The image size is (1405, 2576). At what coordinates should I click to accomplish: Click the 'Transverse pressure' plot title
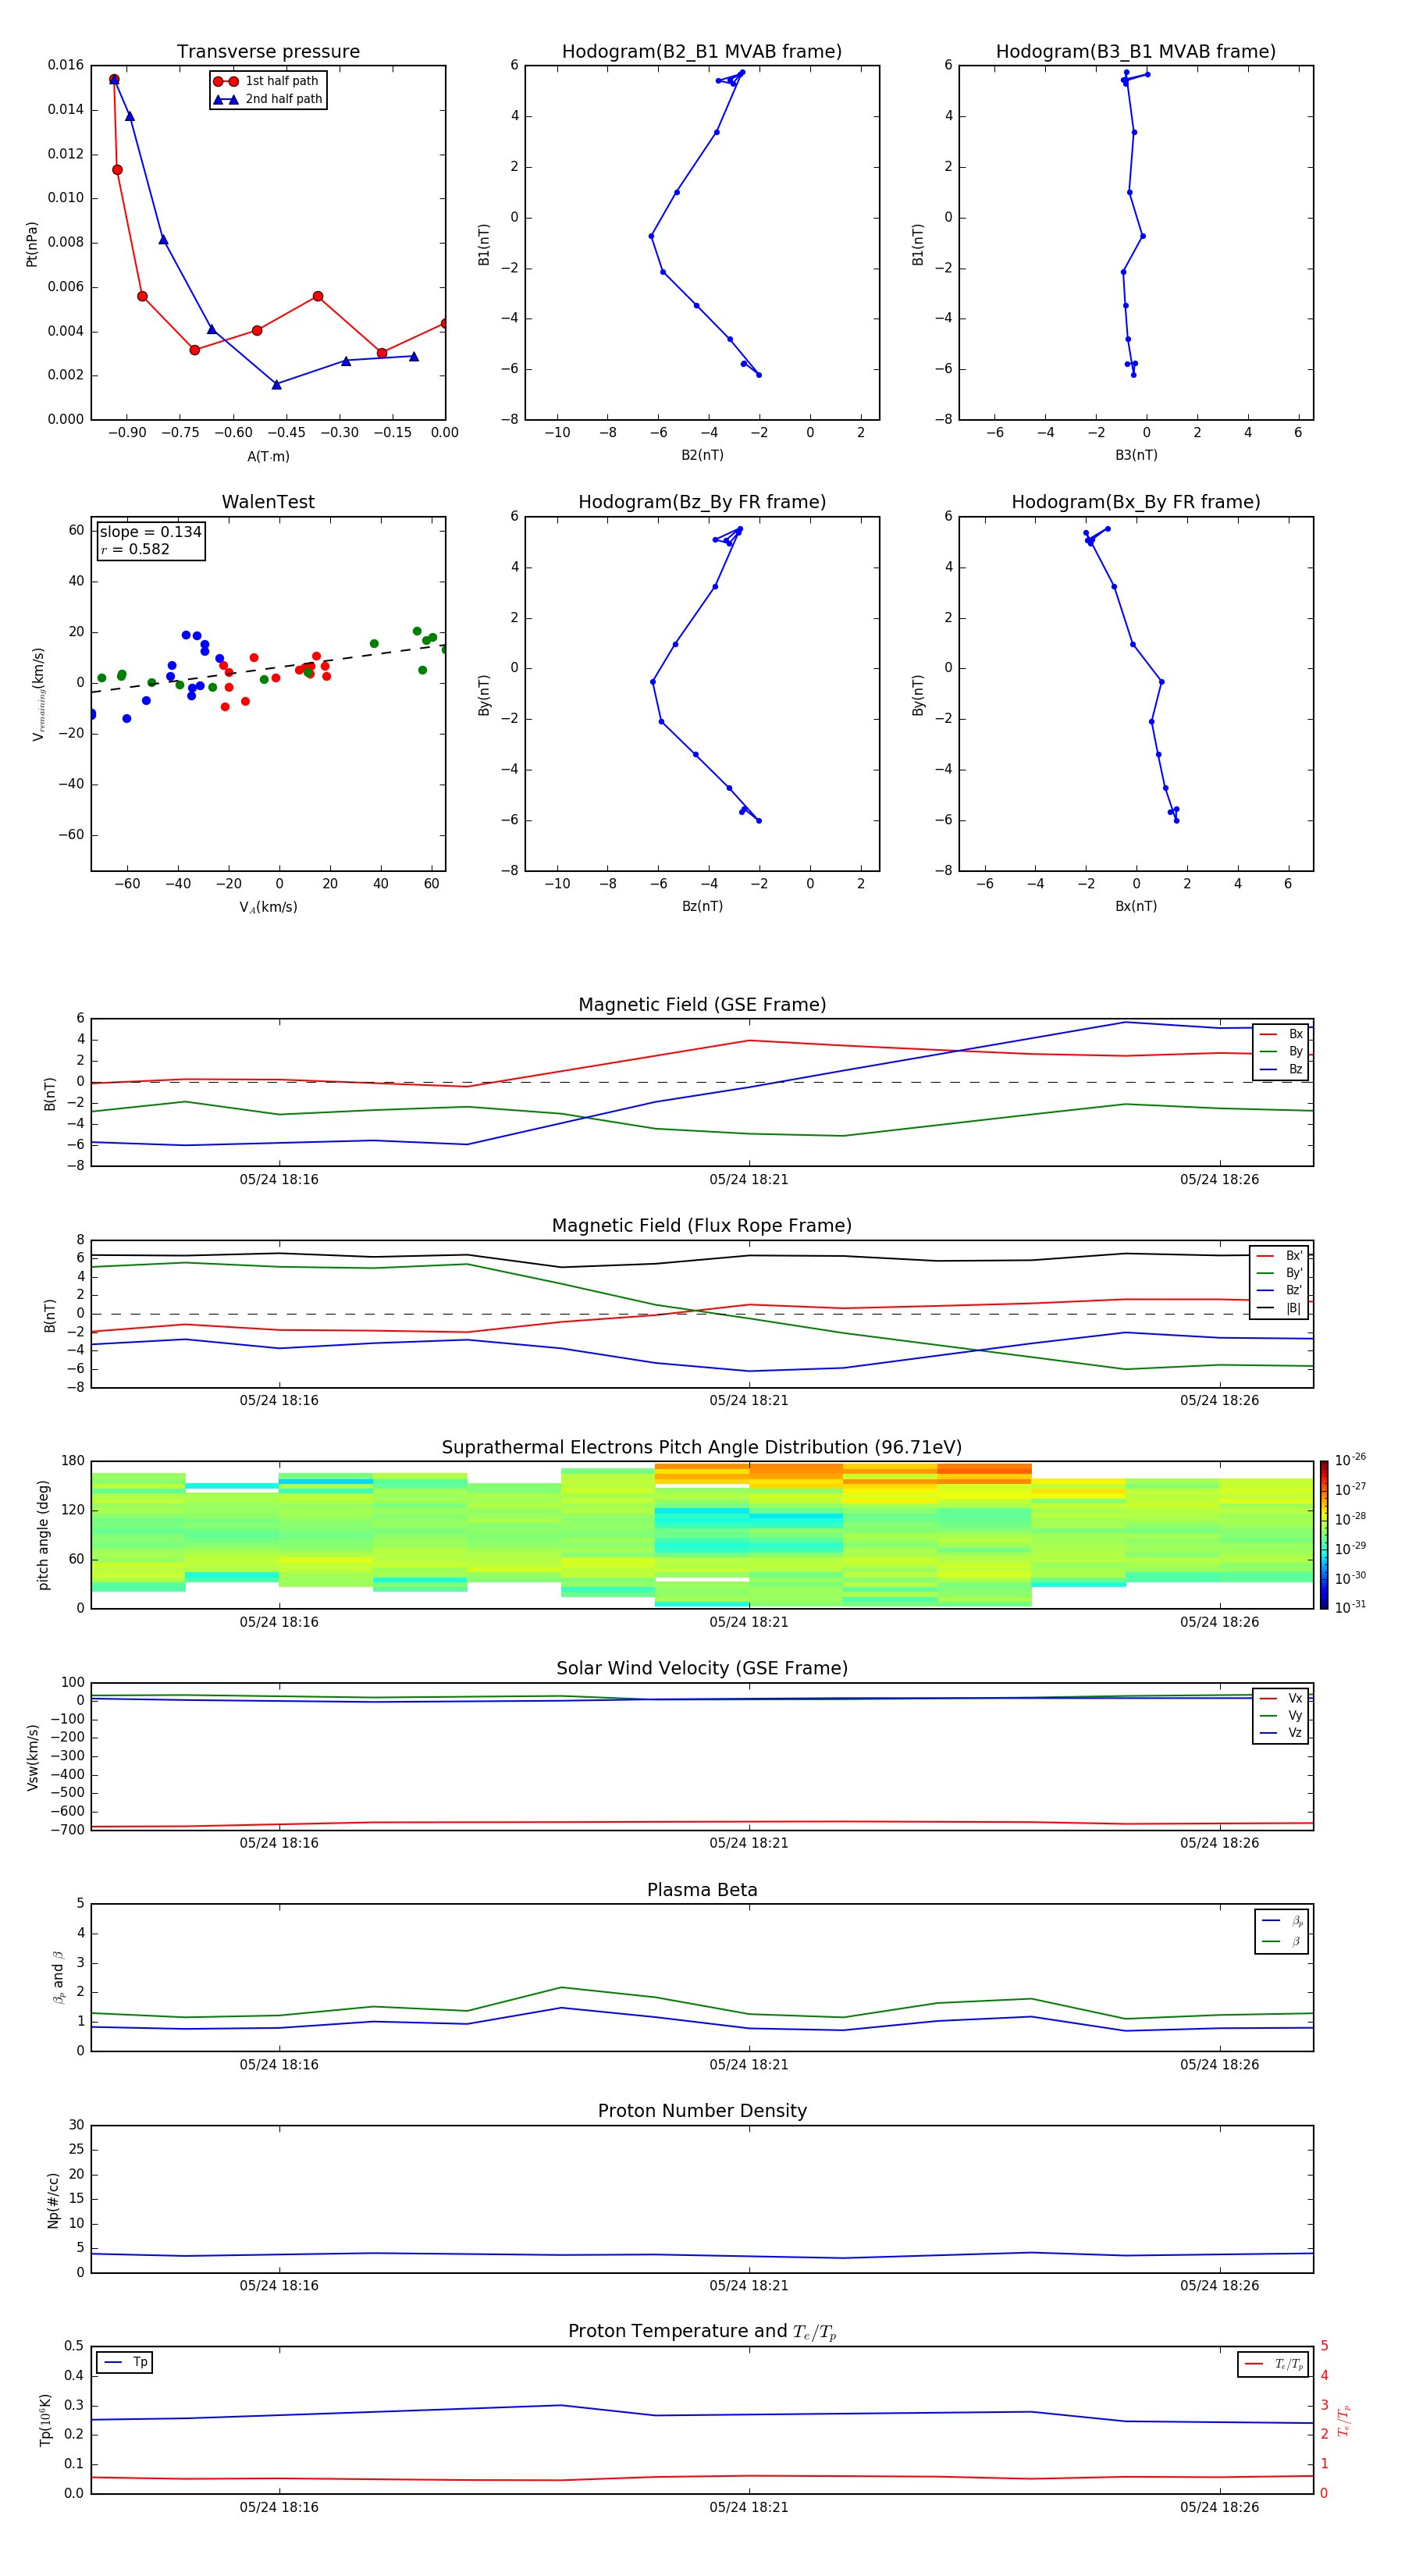click(x=268, y=51)
